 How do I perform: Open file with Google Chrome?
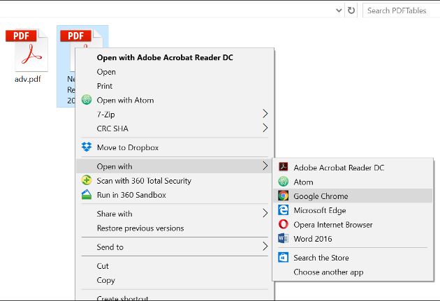[x=353, y=196]
